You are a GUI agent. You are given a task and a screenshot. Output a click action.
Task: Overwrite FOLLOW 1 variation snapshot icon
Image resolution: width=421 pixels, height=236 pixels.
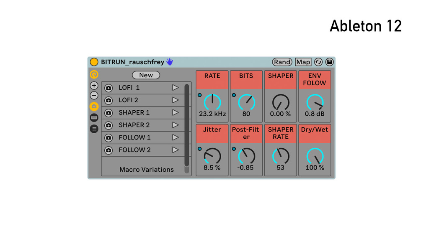click(x=108, y=137)
